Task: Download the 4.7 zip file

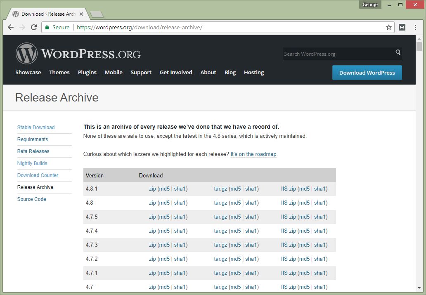Action: pyautogui.click(x=152, y=287)
